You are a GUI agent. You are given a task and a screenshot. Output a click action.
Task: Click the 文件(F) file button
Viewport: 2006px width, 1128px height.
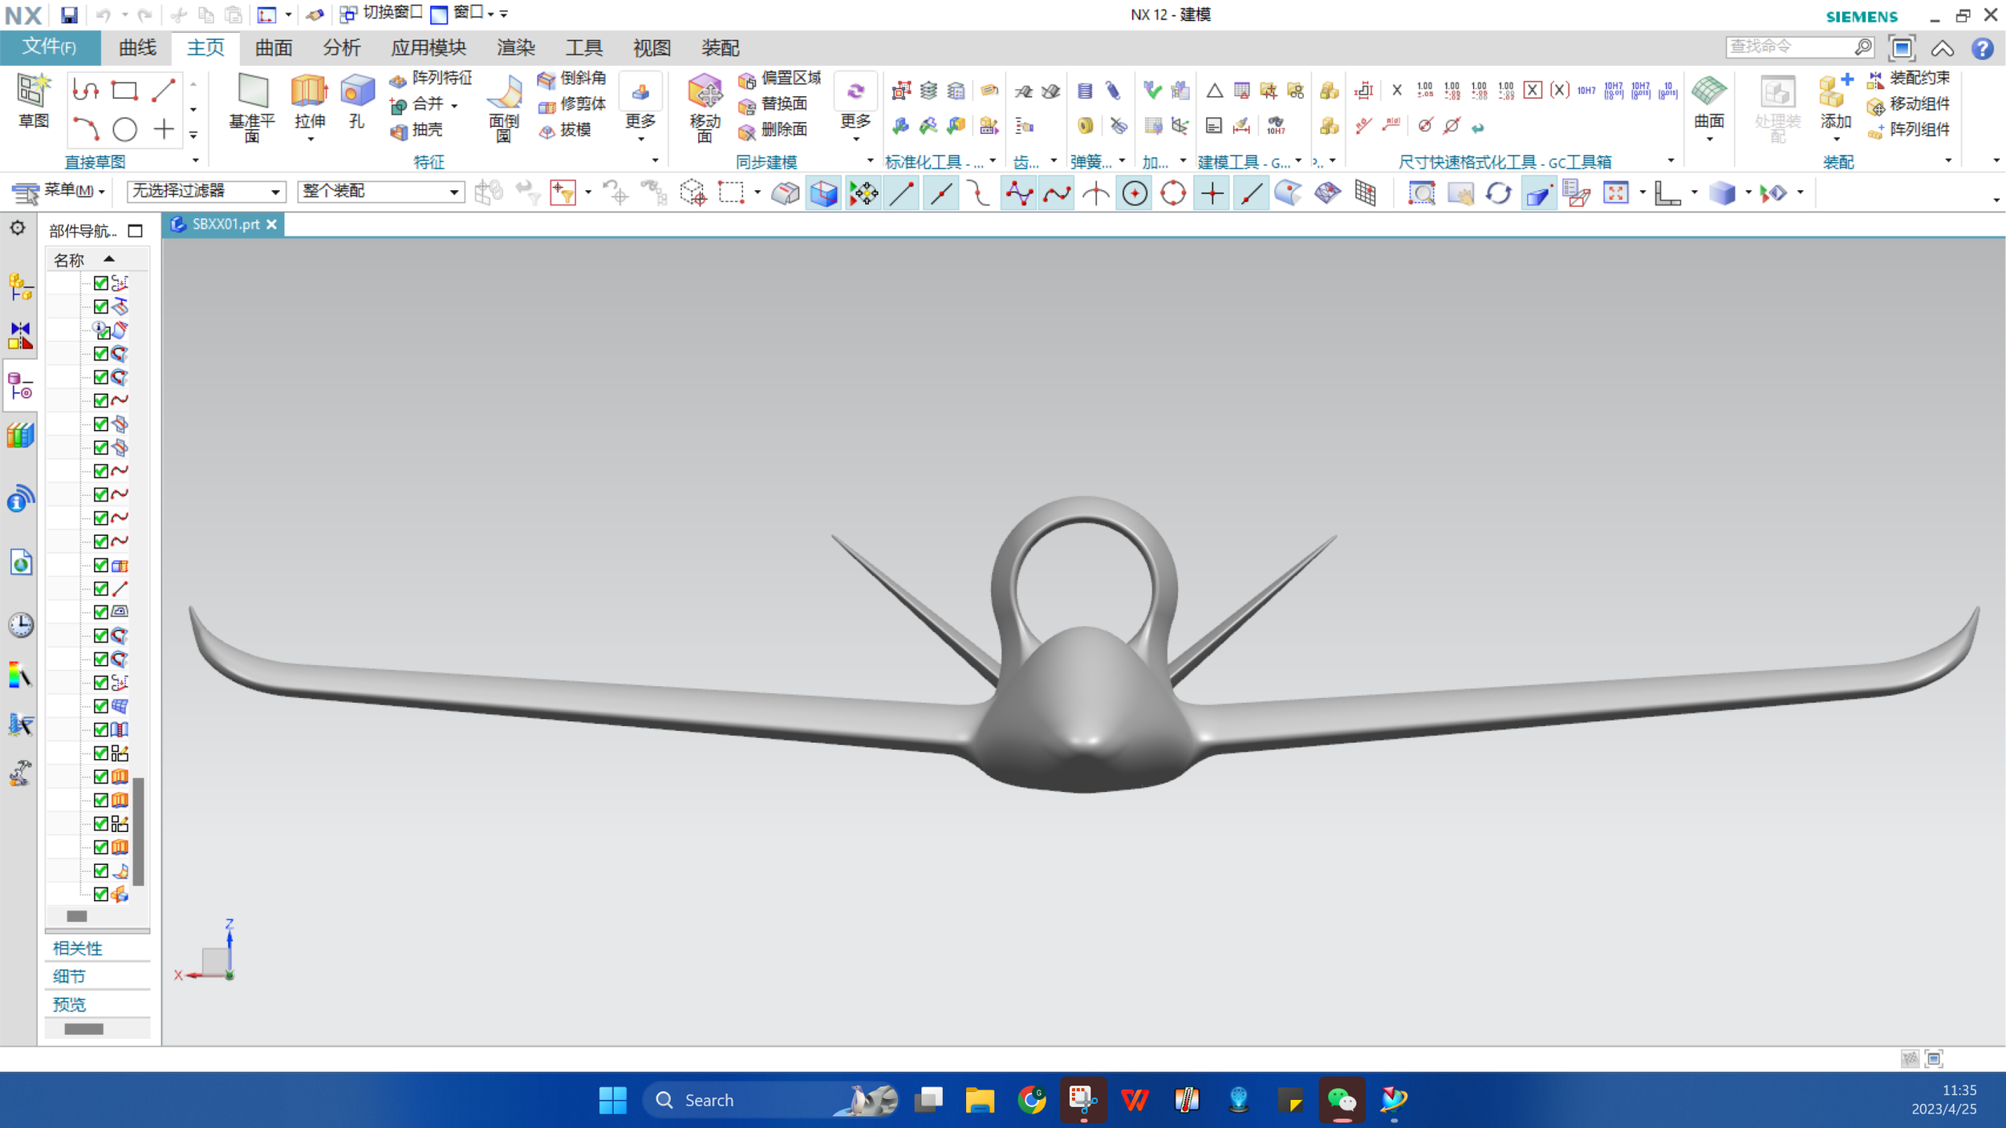click(x=50, y=47)
